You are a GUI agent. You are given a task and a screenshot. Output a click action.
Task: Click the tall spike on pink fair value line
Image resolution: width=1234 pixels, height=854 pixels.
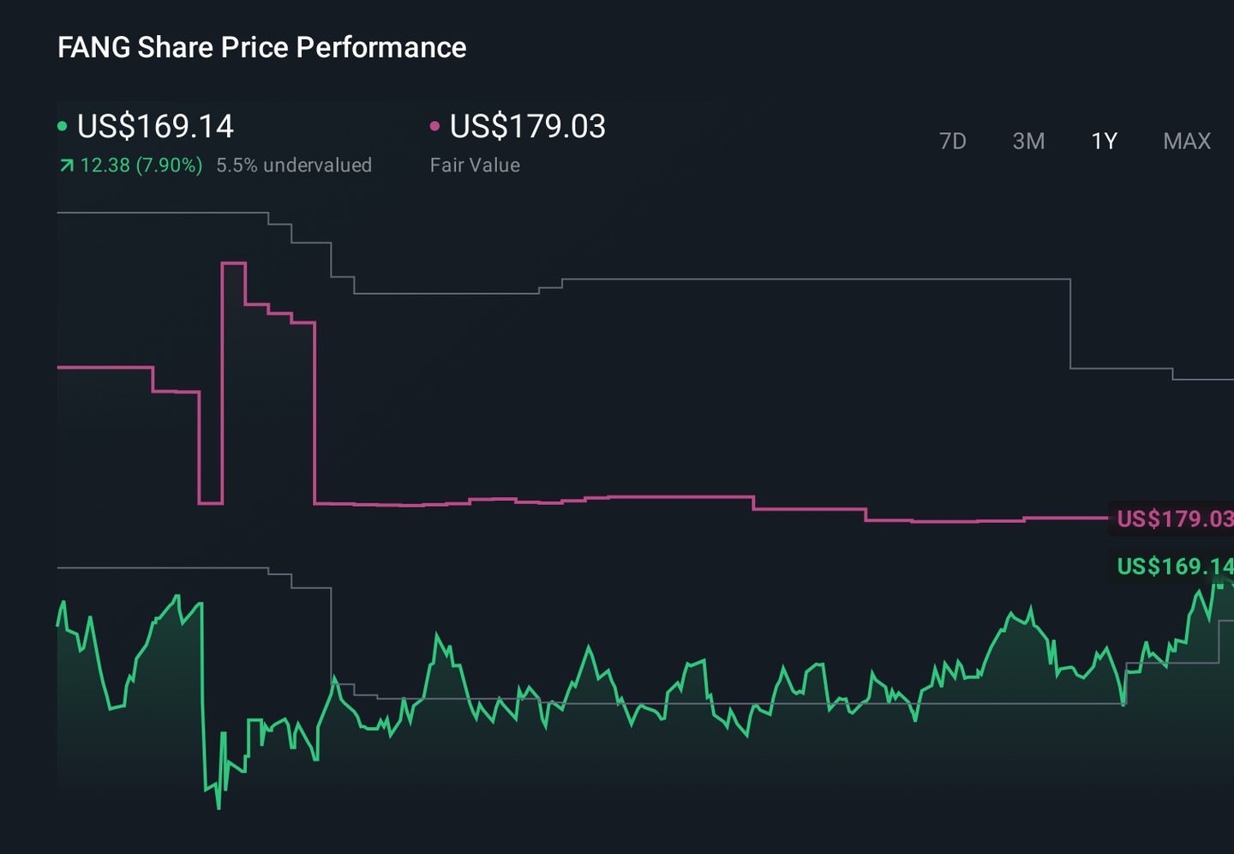[x=234, y=264]
